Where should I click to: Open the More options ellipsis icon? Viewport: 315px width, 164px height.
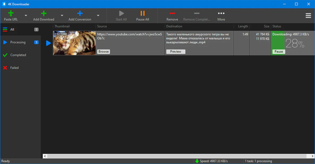coord(221,13)
